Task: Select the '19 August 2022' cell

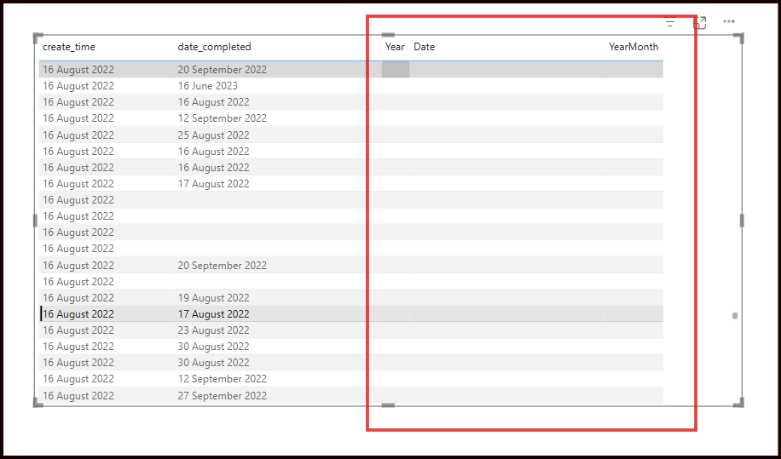Action: click(213, 297)
